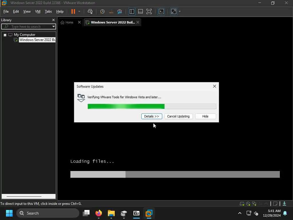Click the VMware Tools download status icon
The image size is (293, 220).
(x=284, y=204)
